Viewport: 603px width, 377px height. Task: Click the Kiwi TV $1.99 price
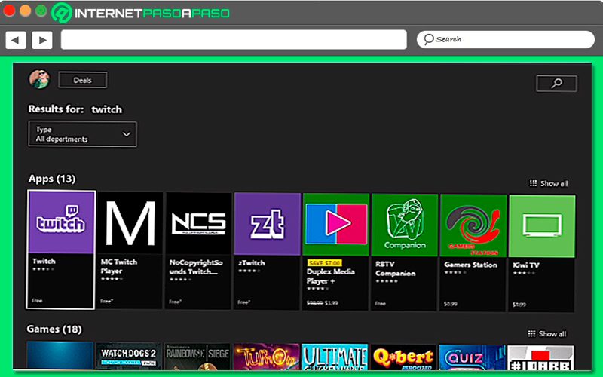519,305
